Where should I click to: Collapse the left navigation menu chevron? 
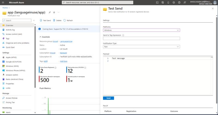click(x=34, y=20)
